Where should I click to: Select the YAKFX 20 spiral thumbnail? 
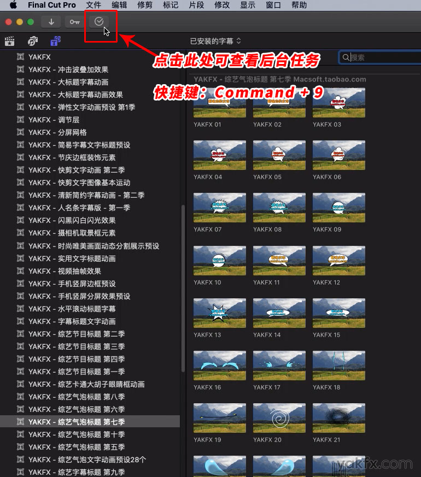[x=279, y=418]
